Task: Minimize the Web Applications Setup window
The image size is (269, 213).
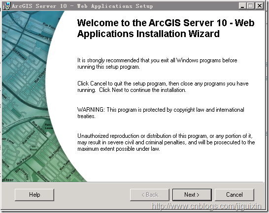Action: tap(242, 6)
